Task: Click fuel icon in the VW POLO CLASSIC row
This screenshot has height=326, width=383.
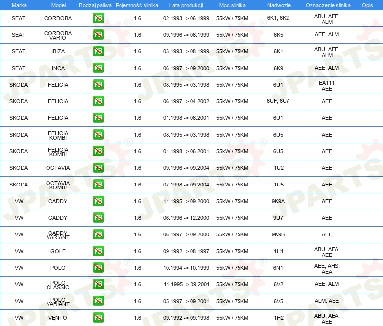Action: click(x=98, y=284)
